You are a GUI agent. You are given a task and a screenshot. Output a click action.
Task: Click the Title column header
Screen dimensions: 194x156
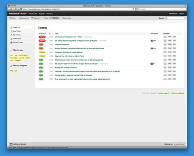pyautogui.click(x=56, y=33)
